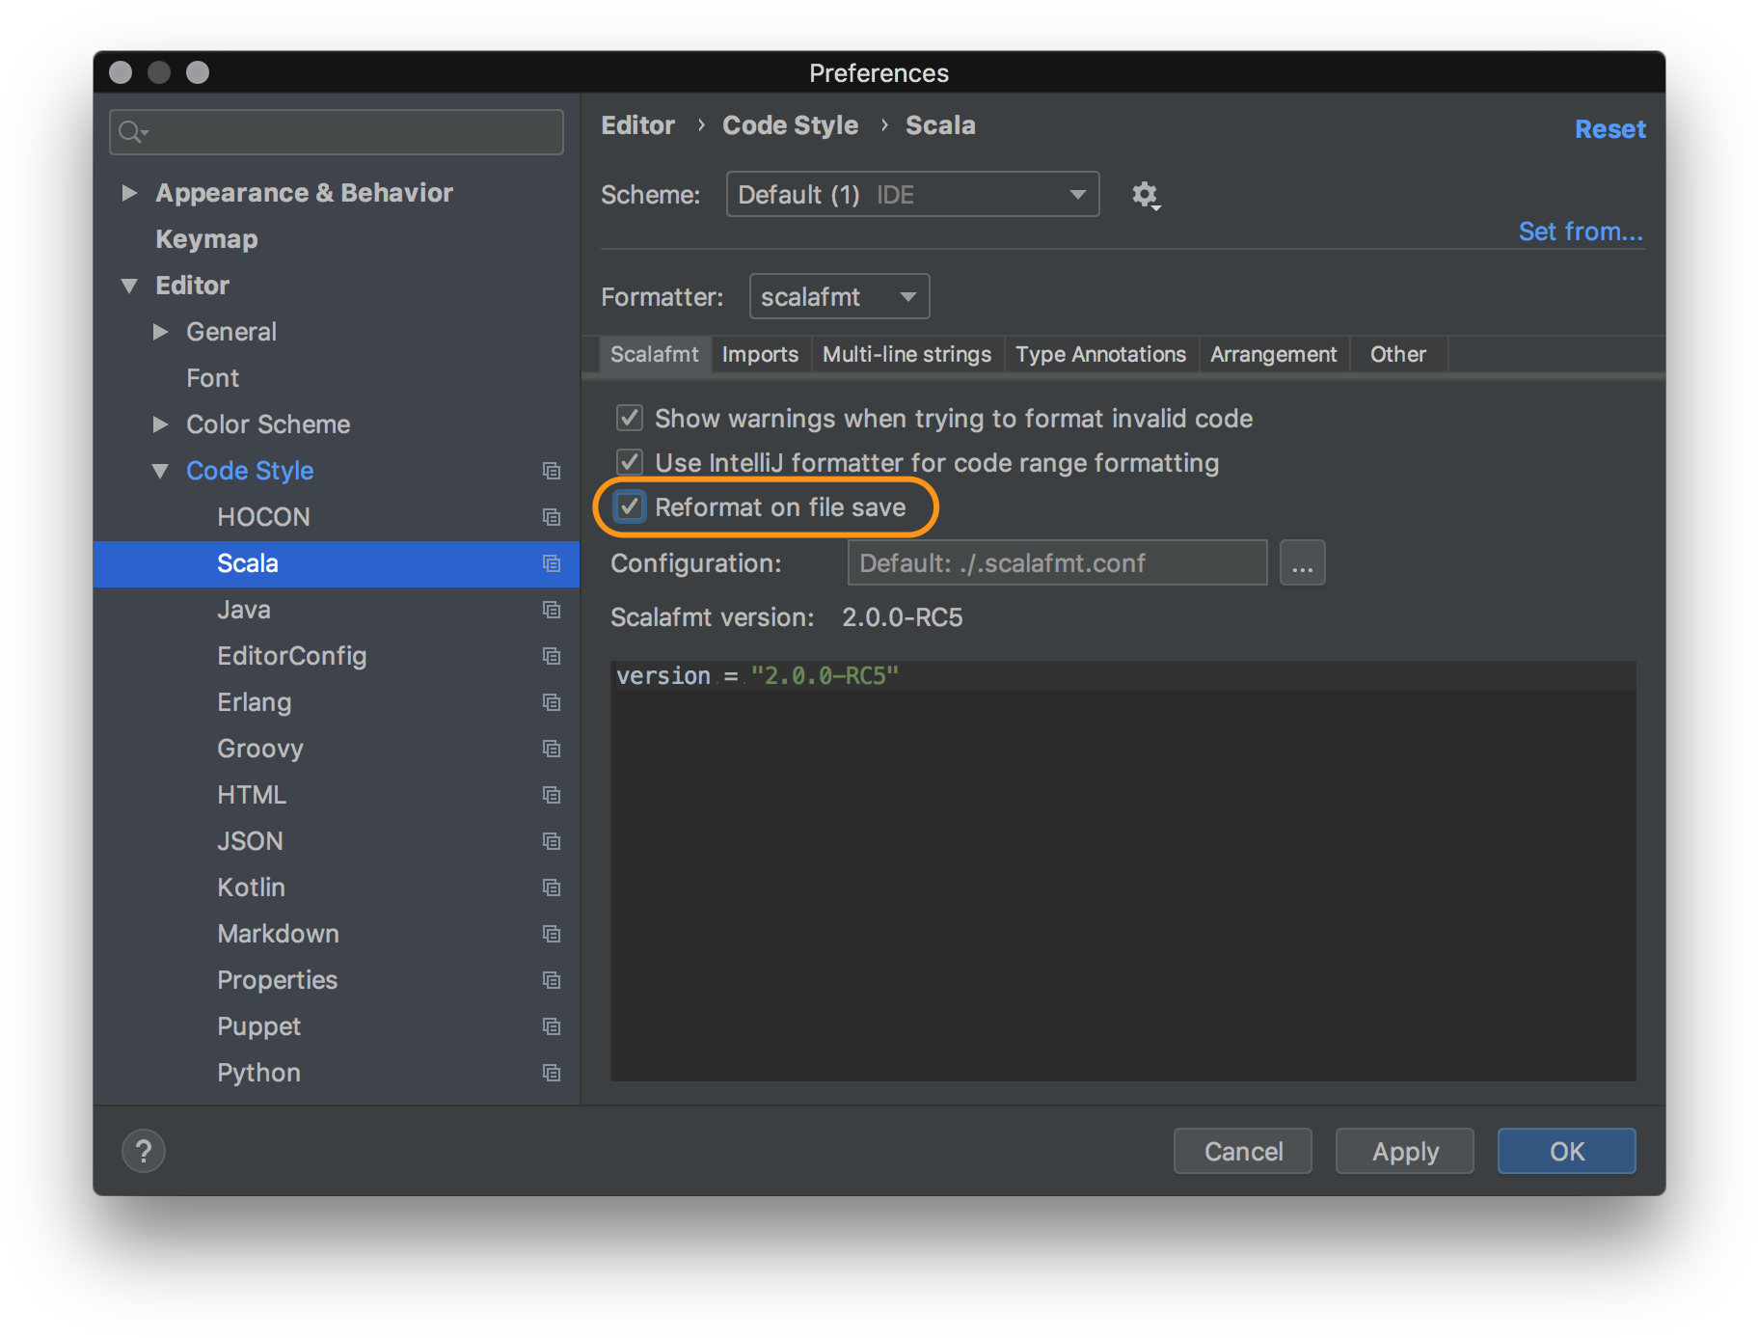Confirm with the OK button
1758x1338 pixels.
tap(1567, 1151)
